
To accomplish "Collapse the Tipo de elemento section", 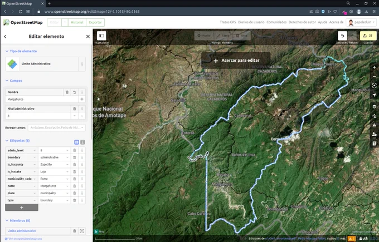I will [x=21, y=51].
